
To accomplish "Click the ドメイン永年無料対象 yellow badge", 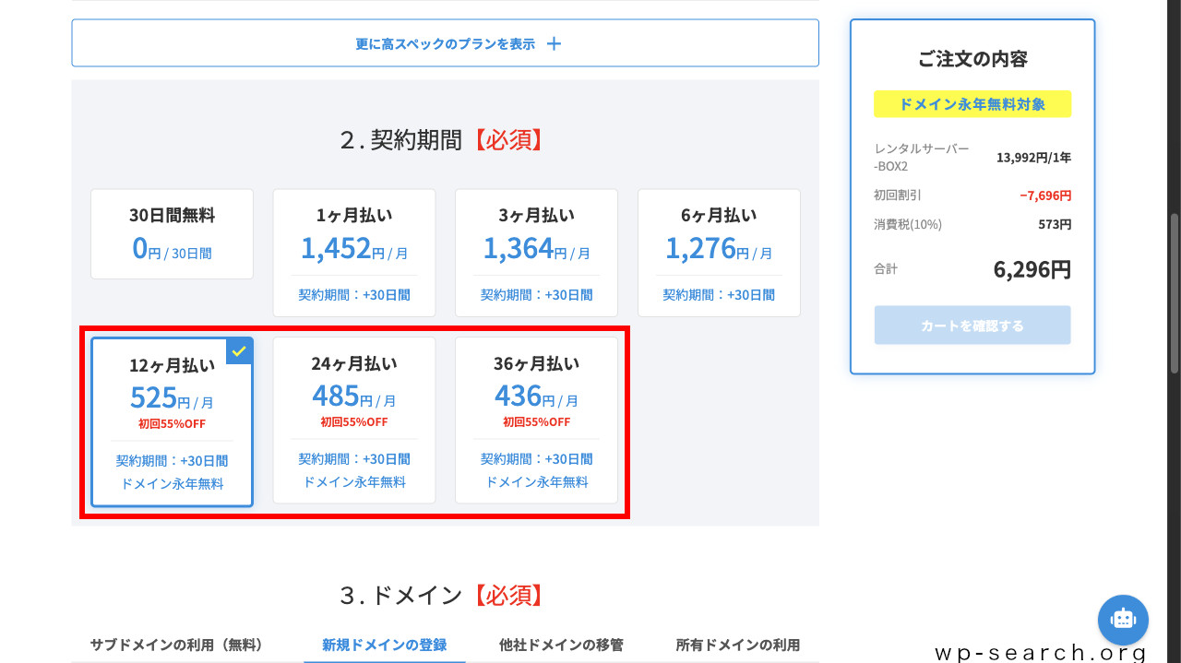I will [972, 104].
